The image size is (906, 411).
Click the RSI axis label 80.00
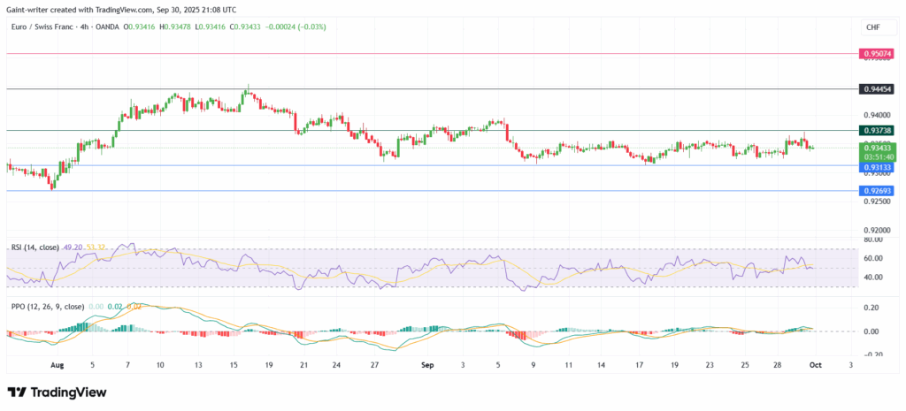(874, 239)
